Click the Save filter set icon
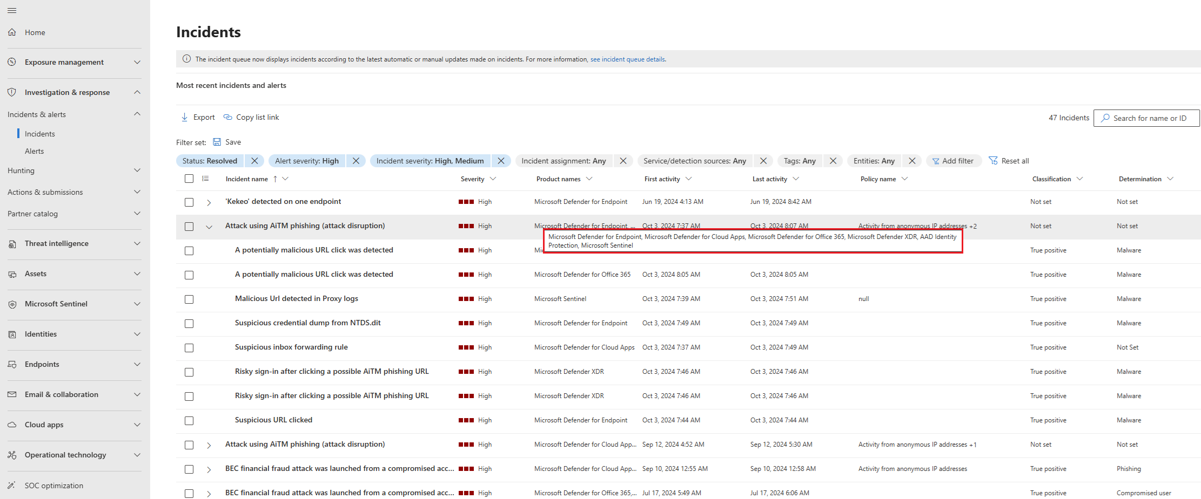 217,142
